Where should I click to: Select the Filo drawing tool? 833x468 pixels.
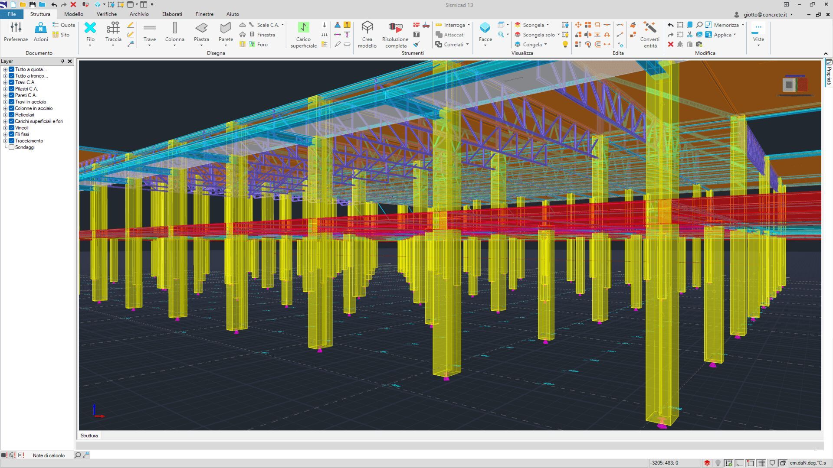point(90,29)
